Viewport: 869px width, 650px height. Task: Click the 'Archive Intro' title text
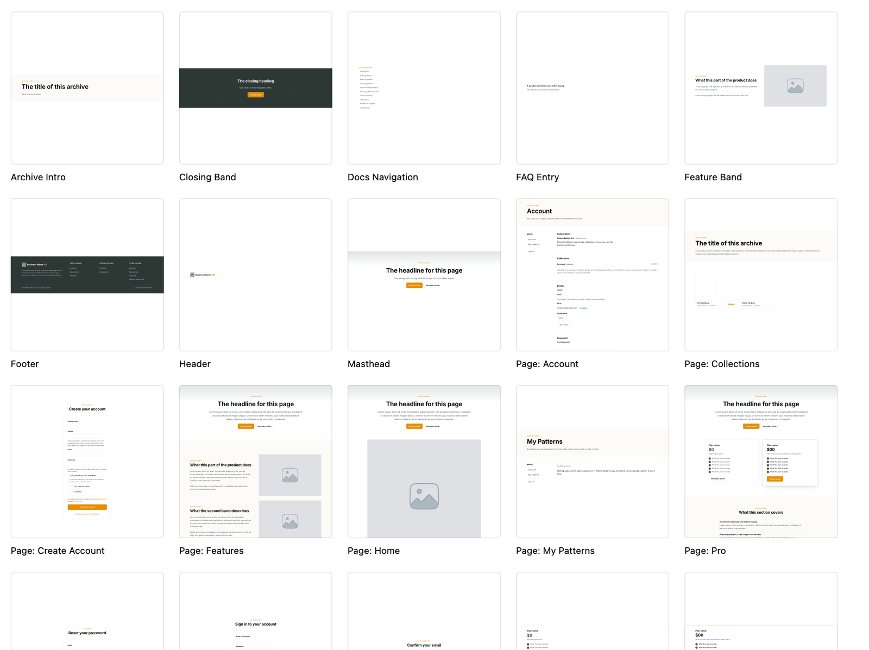coord(38,177)
